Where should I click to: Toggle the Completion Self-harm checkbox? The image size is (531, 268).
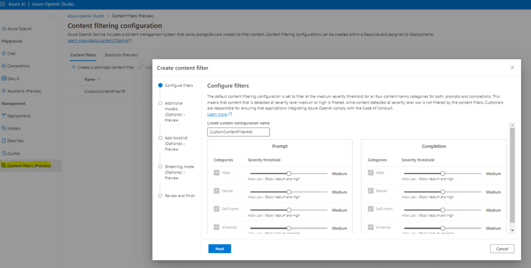(x=371, y=209)
